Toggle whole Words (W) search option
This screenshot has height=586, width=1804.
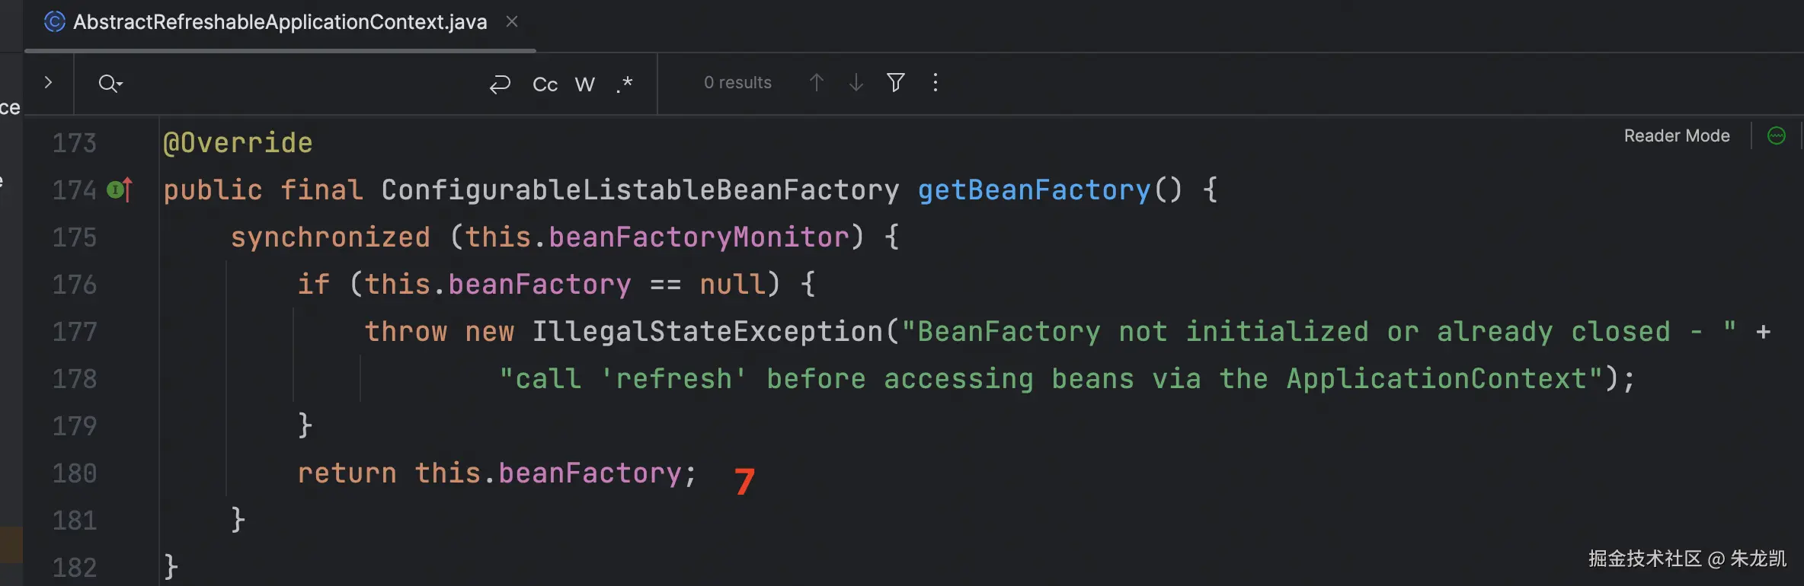pyautogui.click(x=584, y=84)
